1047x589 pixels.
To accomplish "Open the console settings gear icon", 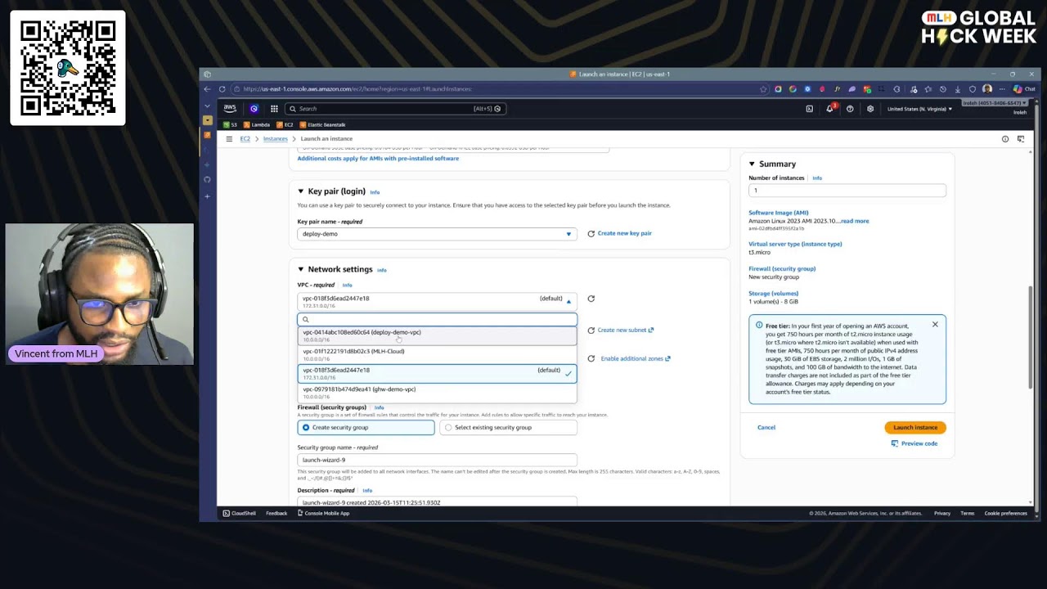I will point(870,109).
